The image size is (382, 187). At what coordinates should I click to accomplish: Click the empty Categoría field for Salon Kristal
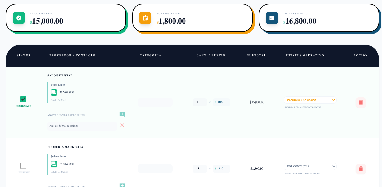click(x=155, y=102)
